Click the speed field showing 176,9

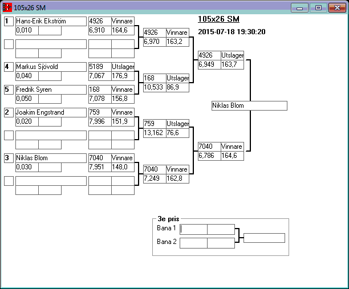[x=122, y=76]
